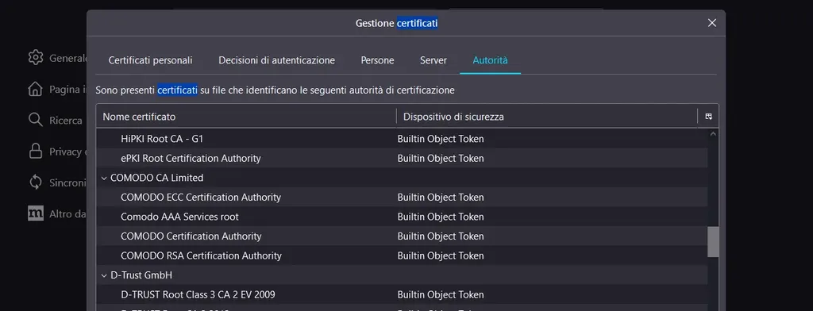Screen dimensions: 813x311
Task: Open the Ricerca settings category label
Action: (66, 121)
